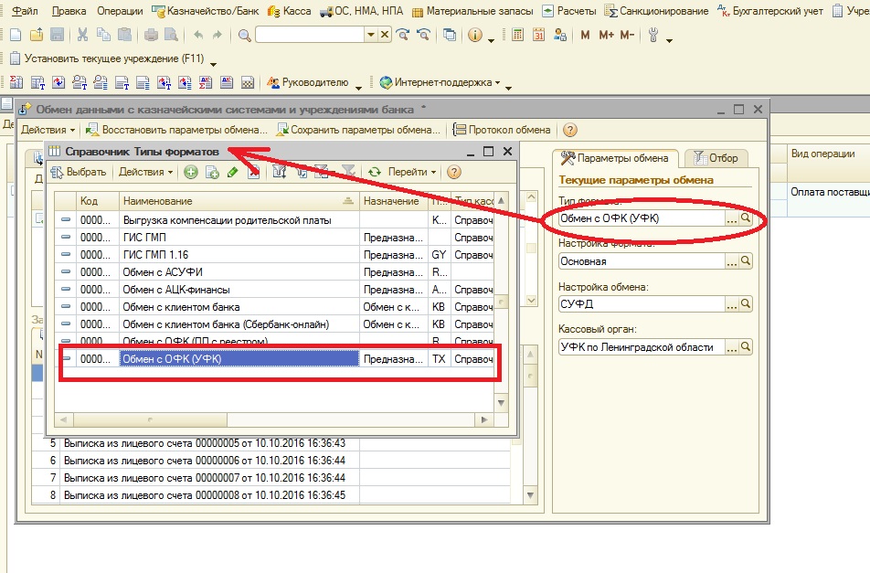Click Установить текущее учреждение (F11)

107,58
